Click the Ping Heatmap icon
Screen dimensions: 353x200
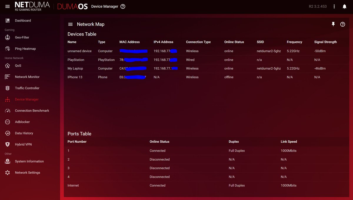point(8,49)
